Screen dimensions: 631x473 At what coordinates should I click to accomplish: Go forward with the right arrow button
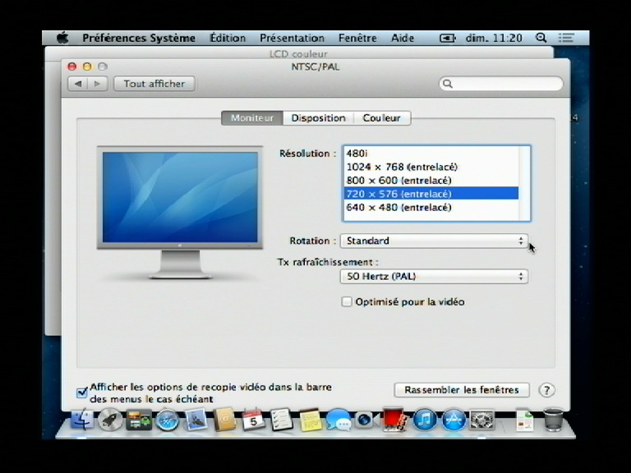pos(98,84)
